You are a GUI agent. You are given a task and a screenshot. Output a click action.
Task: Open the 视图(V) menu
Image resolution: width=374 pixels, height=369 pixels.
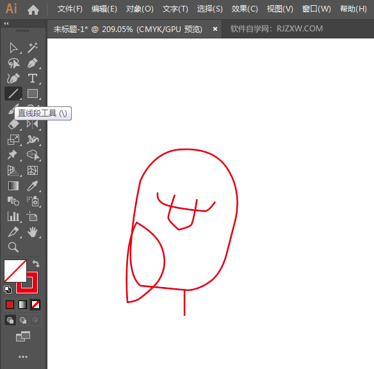(x=280, y=9)
